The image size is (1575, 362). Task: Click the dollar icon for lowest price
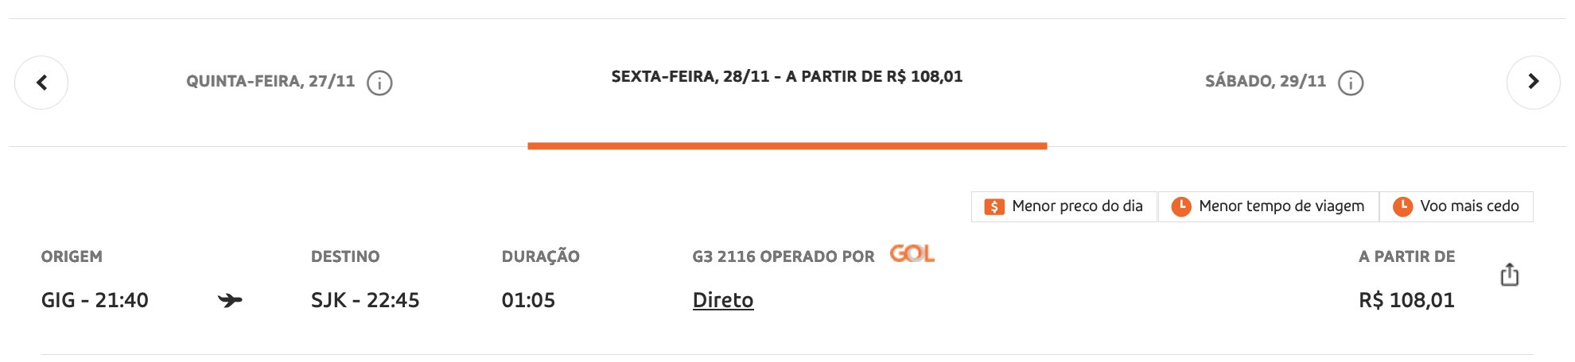[994, 206]
